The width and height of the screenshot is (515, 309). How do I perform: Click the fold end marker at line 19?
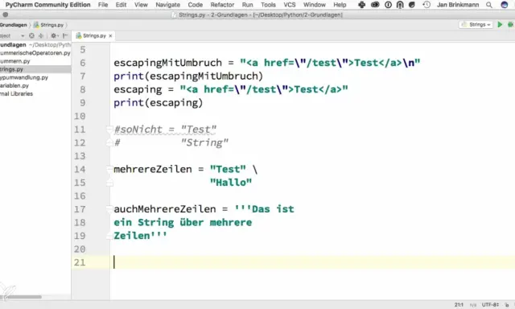pyautogui.click(x=109, y=236)
